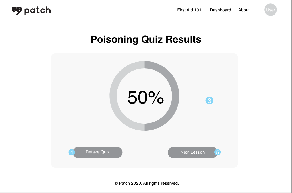Screen dimensions: 292x193
Task: Click the 'Patch 2020' footer text
Action: point(130,183)
